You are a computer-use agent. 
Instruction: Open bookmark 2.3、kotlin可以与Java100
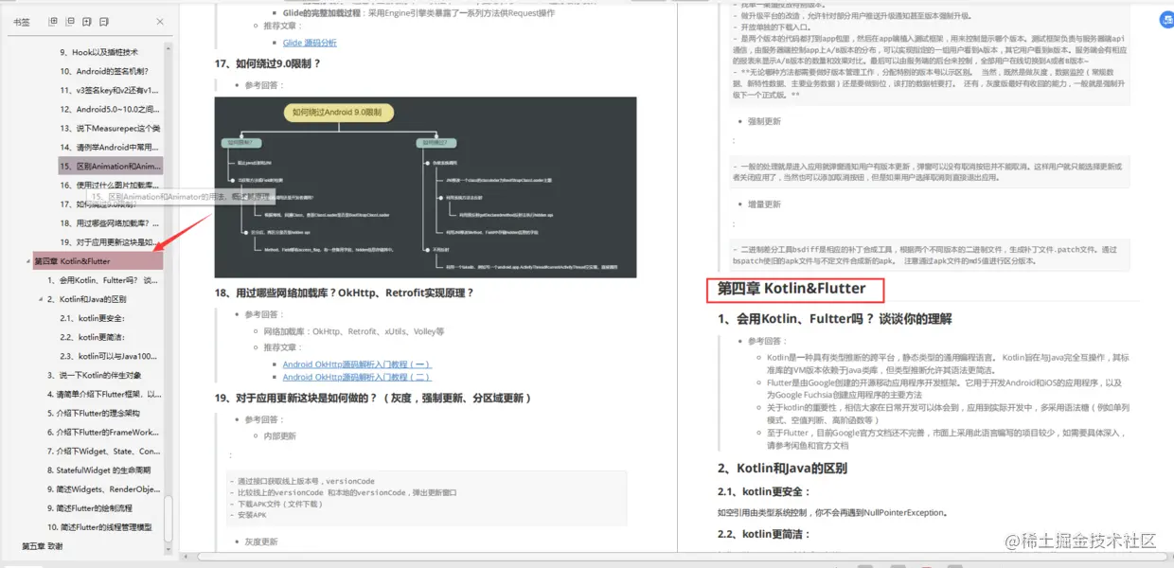[x=108, y=356]
